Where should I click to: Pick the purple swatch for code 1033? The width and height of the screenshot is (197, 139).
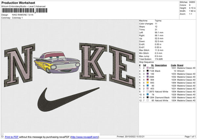click(x=148, y=74)
